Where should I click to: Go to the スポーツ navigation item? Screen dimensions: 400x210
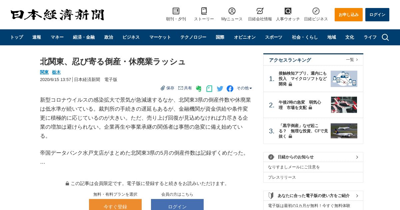coord(274,37)
